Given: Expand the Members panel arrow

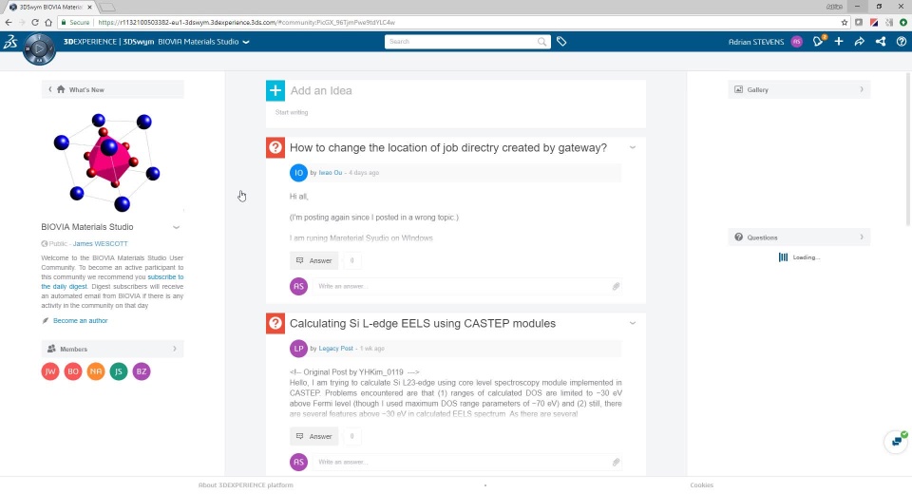Looking at the screenshot, I should point(175,349).
